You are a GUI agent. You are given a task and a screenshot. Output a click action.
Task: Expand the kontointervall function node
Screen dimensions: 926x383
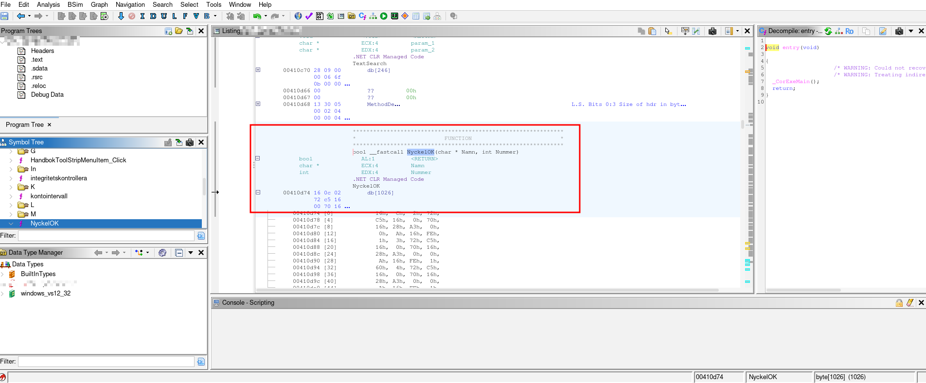[11, 196]
